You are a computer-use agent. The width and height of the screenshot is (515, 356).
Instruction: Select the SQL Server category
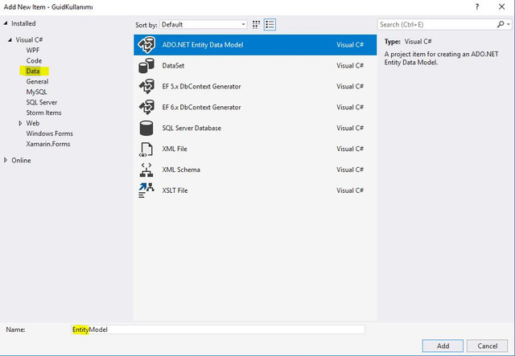[x=42, y=102]
